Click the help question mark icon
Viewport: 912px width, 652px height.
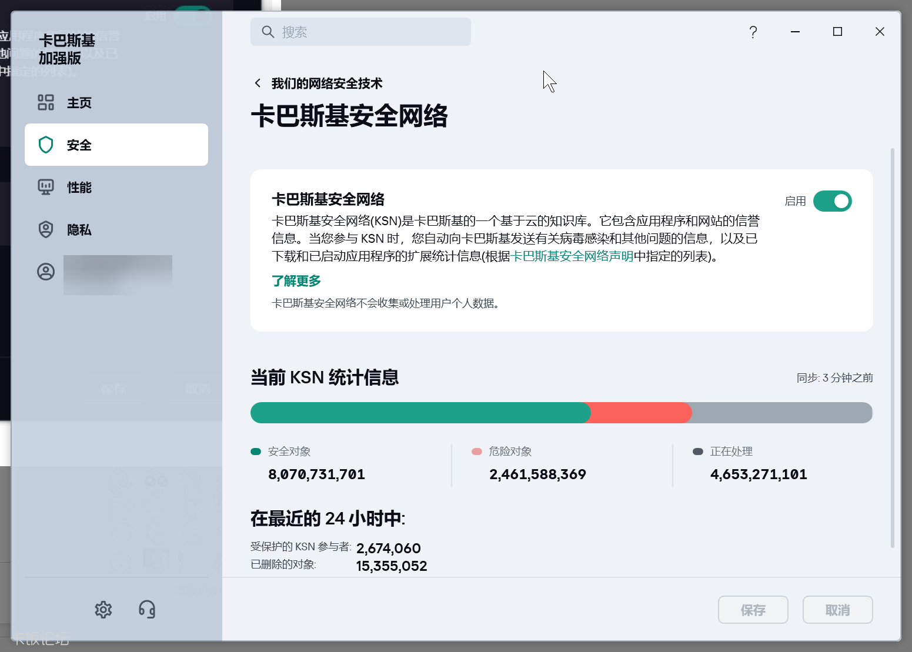coord(753,32)
